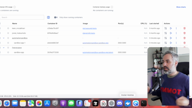
Task: Click the CPU 0.25% status bar entry
Action: tap(8, 96)
